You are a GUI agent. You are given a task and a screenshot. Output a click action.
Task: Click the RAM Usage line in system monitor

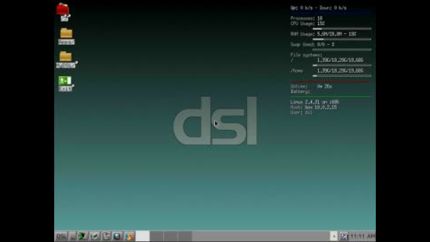click(x=323, y=34)
